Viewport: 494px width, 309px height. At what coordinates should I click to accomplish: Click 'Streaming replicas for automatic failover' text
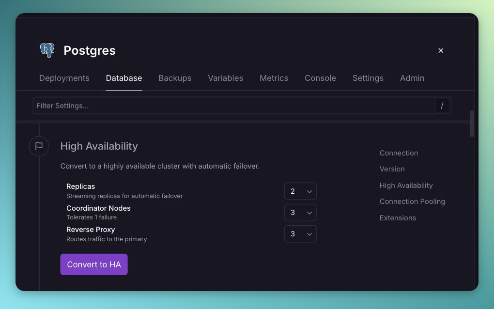pyautogui.click(x=125, y=196)
